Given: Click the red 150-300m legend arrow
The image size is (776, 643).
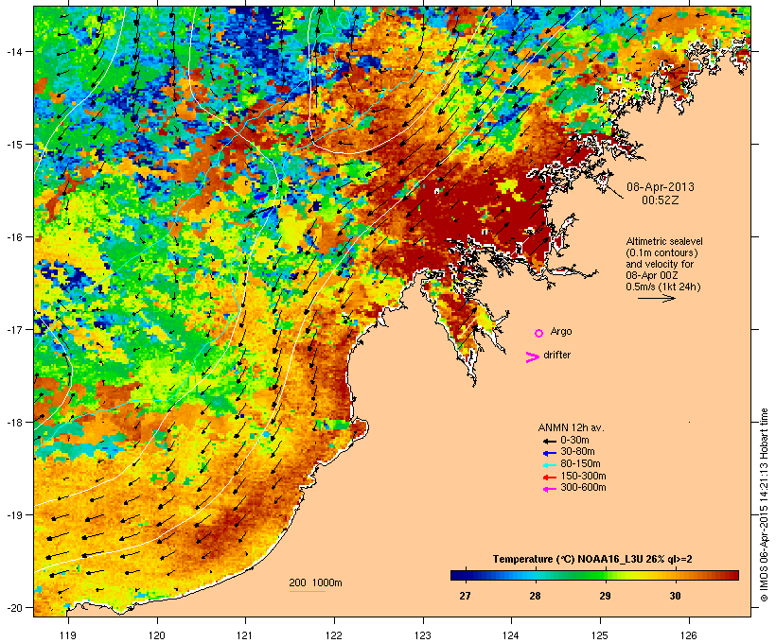Looking at the screenshot, I should tap(549, 478).
